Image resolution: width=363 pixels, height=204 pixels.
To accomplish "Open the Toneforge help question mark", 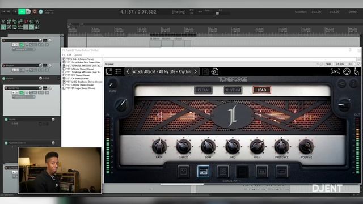I will [x=353, y=83].
